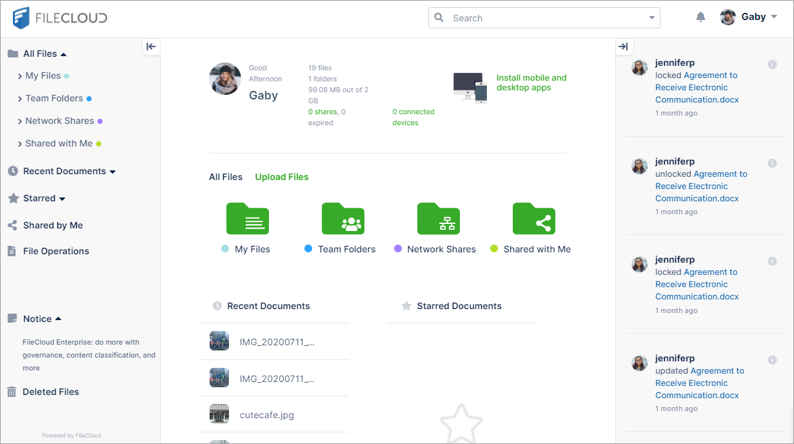Click info icon on first jenniferp activity
Viewport: 794px width, 444px height.
click(772, 64)
